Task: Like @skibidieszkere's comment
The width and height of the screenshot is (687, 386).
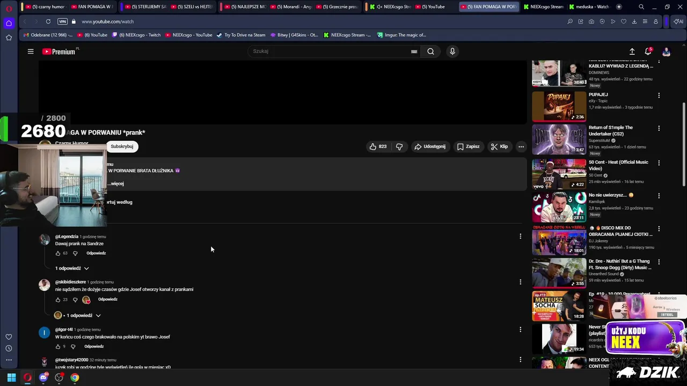Action: coord(58,300)
